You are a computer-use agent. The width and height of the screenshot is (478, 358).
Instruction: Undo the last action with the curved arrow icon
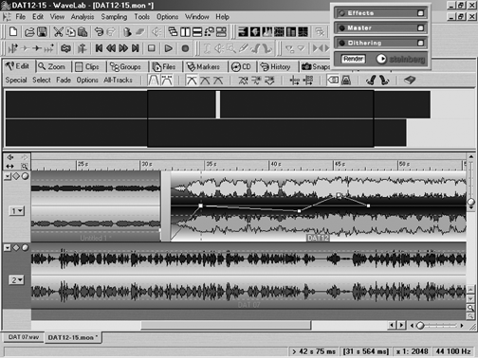tap(99, 31)
